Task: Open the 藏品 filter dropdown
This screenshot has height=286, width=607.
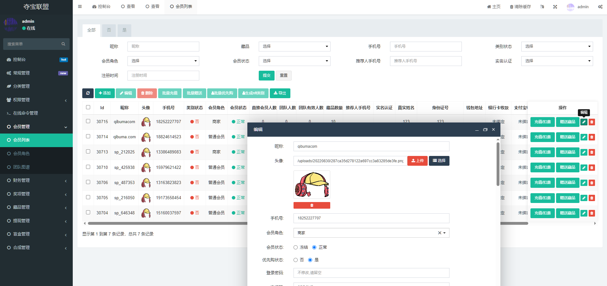Action: point(294,46)
